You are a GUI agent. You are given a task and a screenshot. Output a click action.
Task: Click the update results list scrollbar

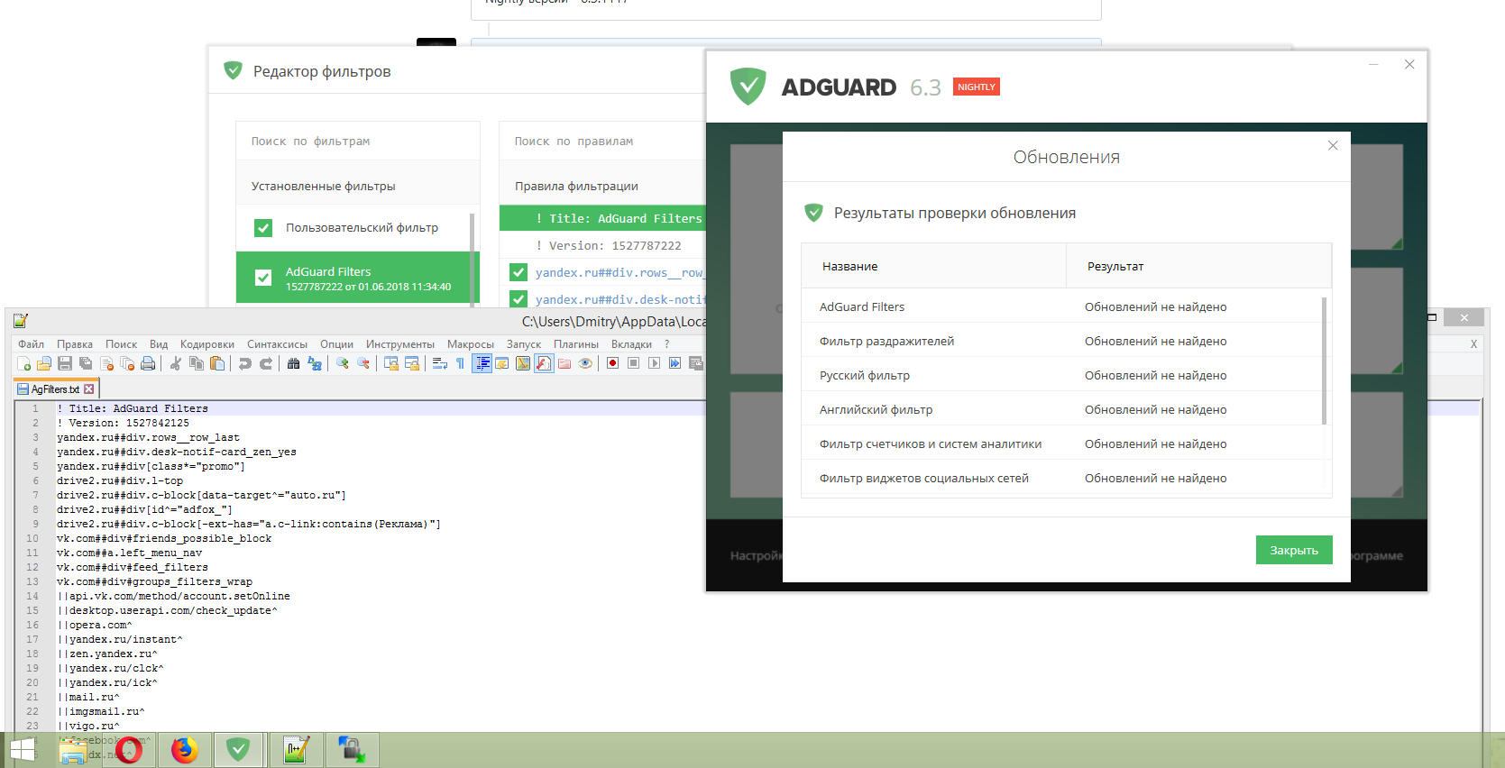point(1324,361)
